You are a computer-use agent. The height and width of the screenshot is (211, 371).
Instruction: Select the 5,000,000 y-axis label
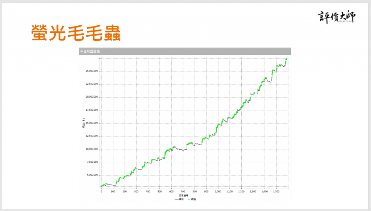click(x=93, y=175)
